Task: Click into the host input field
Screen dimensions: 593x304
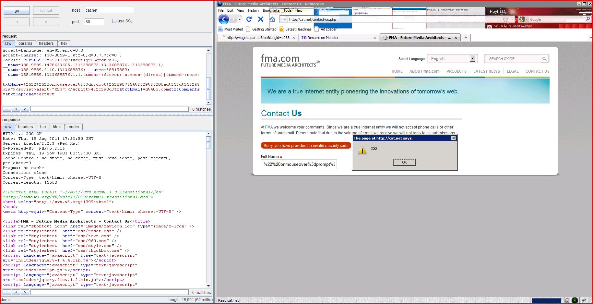Action: [109, 10]
